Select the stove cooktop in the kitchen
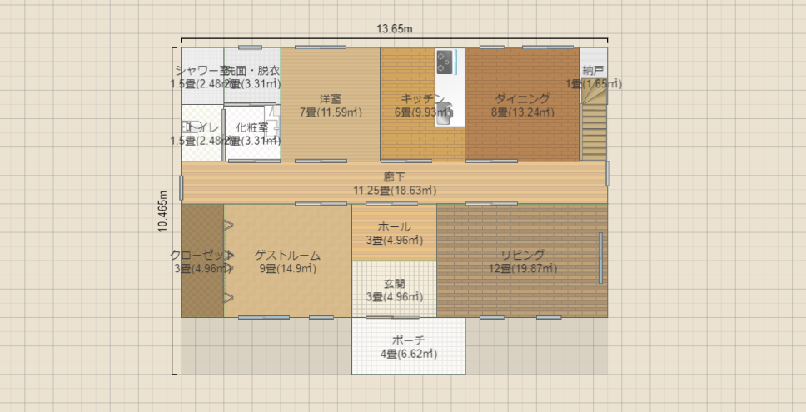The width and height of the screenshot is (806, 412). click(x=445, y=61)
